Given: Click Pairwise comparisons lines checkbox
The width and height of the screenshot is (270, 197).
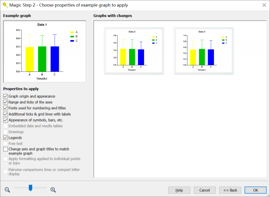Looking at the screenshot, I should click(x=6, y=171).
